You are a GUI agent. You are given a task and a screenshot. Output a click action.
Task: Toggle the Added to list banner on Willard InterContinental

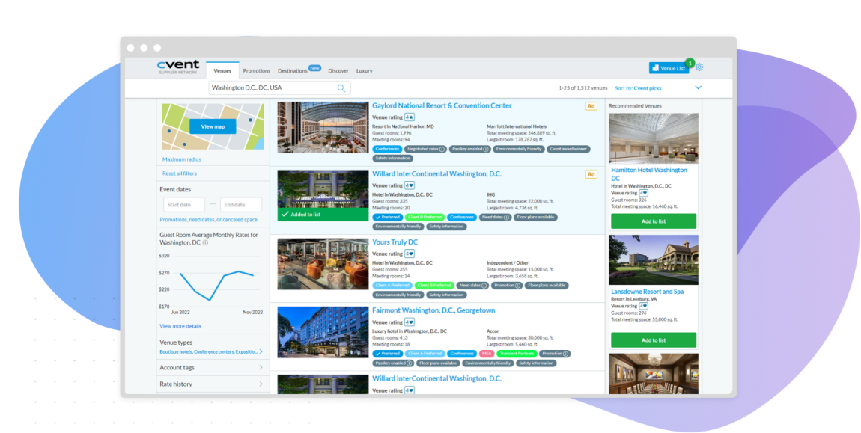pos(322,214)
